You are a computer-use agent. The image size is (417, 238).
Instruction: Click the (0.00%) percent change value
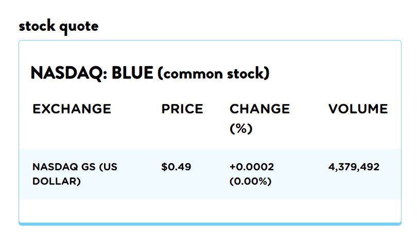(251, 182)
